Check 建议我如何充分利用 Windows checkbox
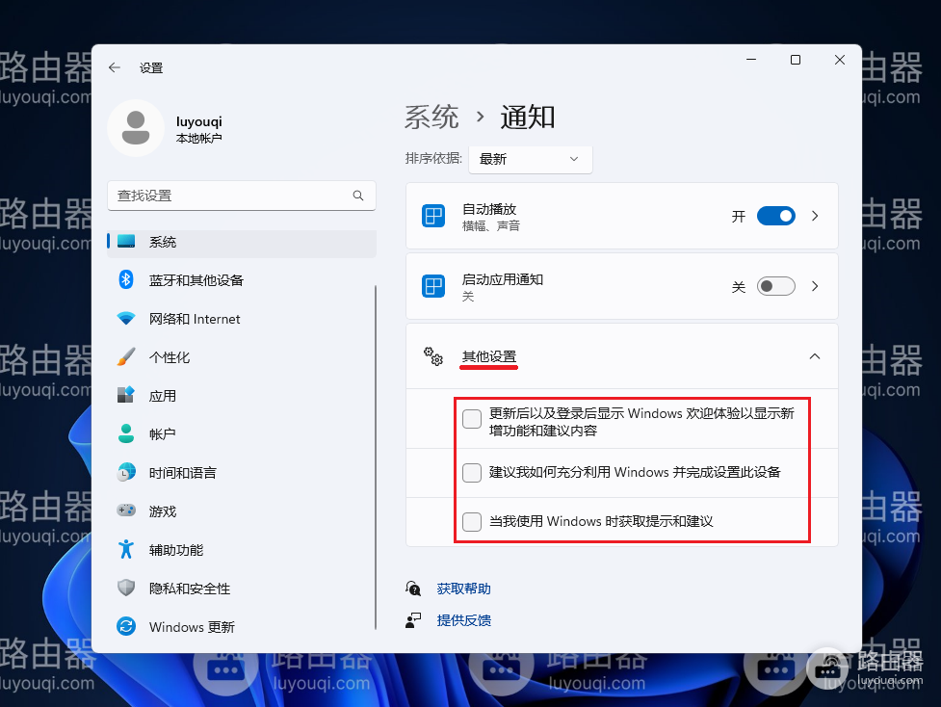Image resolution: width=941 pixels, height=707 pixels. (472, 473)
